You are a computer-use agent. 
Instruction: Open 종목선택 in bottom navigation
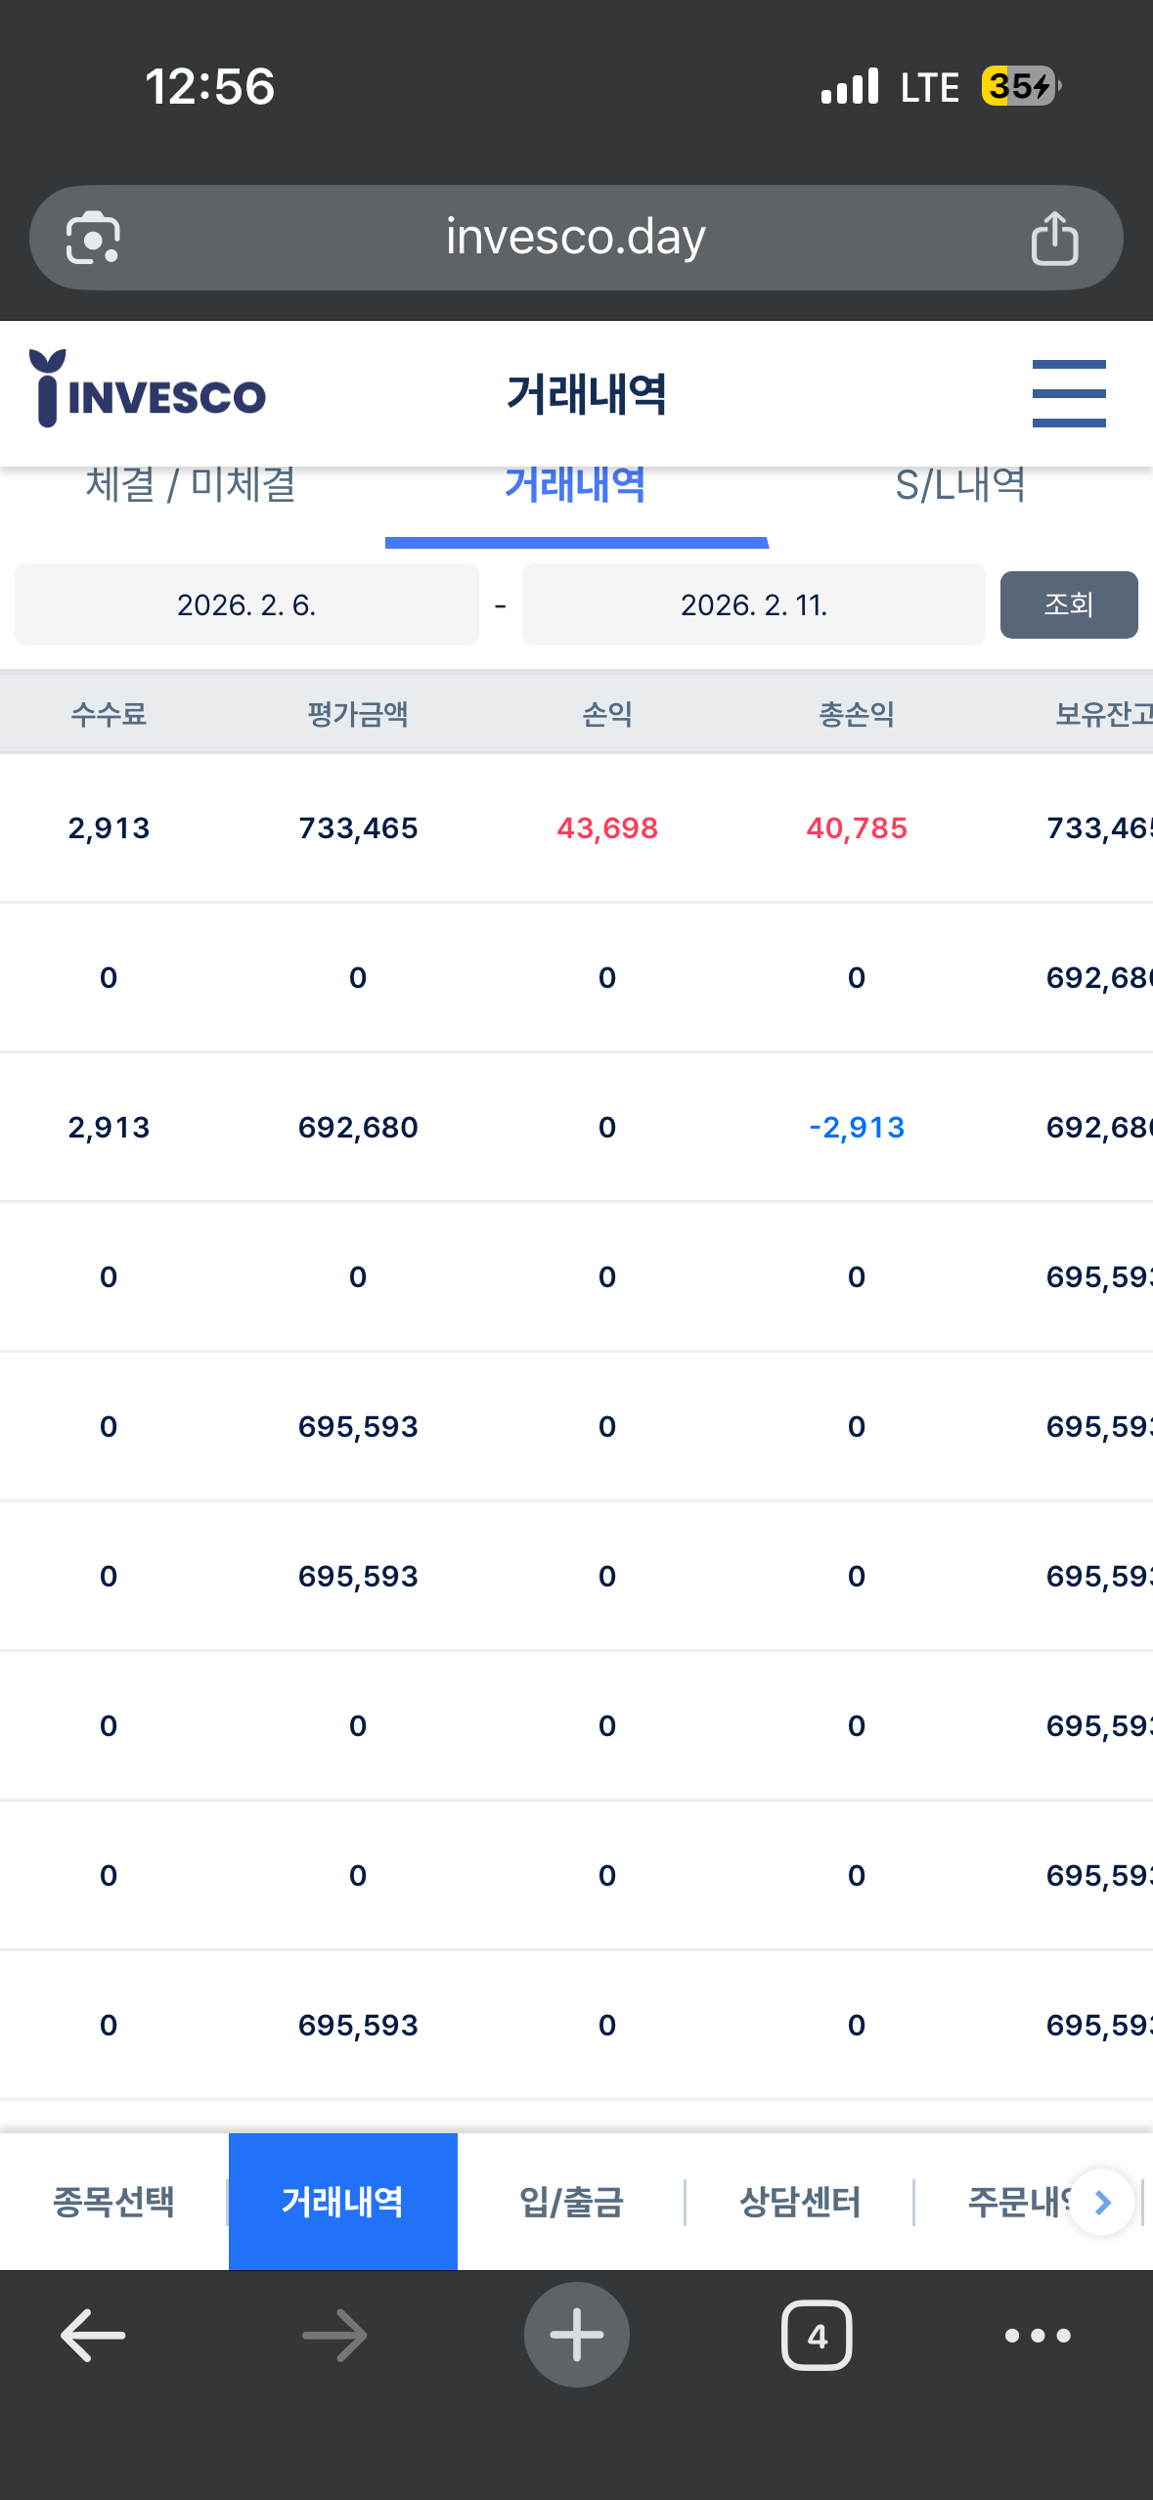tap(113, 2202)
